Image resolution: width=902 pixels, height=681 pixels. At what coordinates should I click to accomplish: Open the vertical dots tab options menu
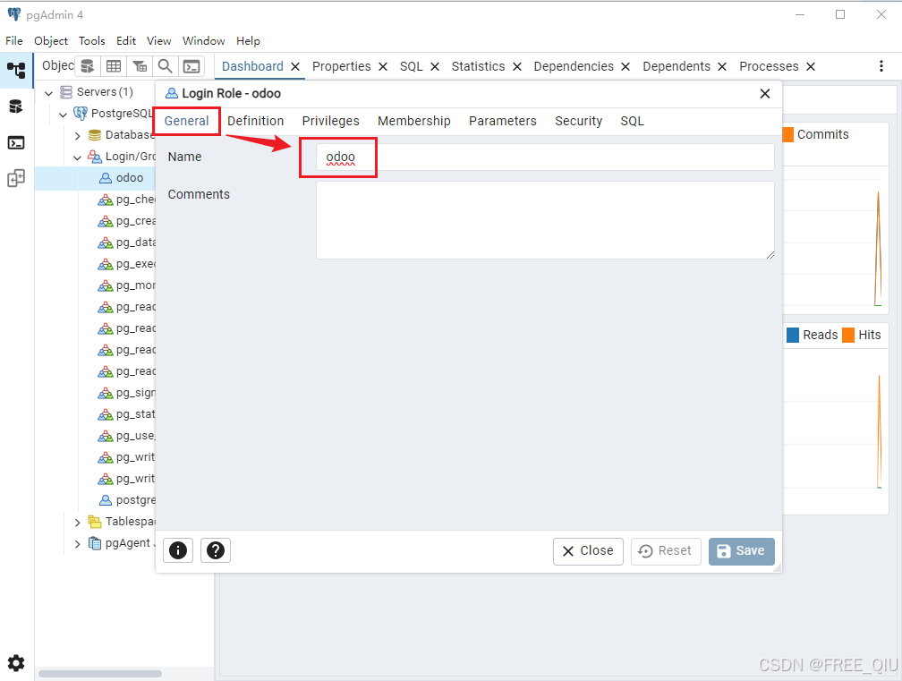pos(881,66)
